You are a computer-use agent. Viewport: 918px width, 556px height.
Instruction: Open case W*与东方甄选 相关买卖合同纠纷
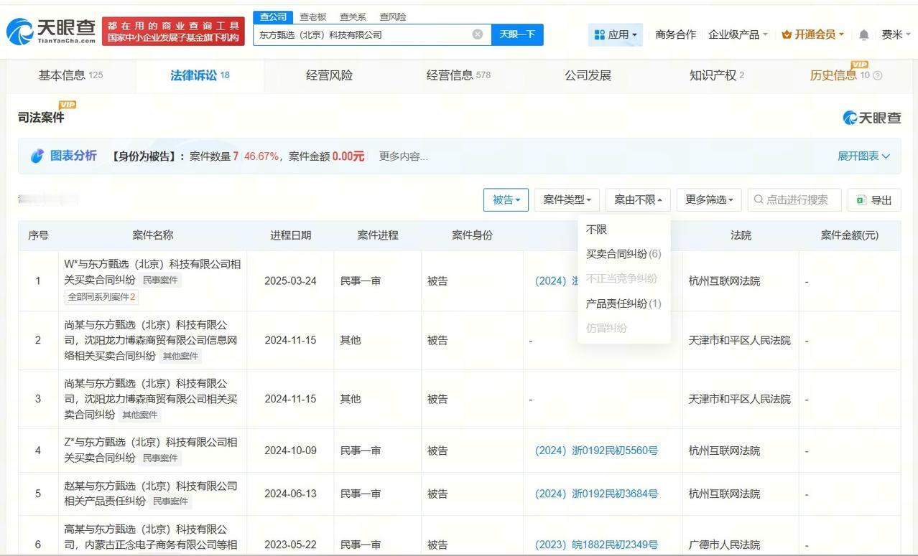(x=152, y=272)
